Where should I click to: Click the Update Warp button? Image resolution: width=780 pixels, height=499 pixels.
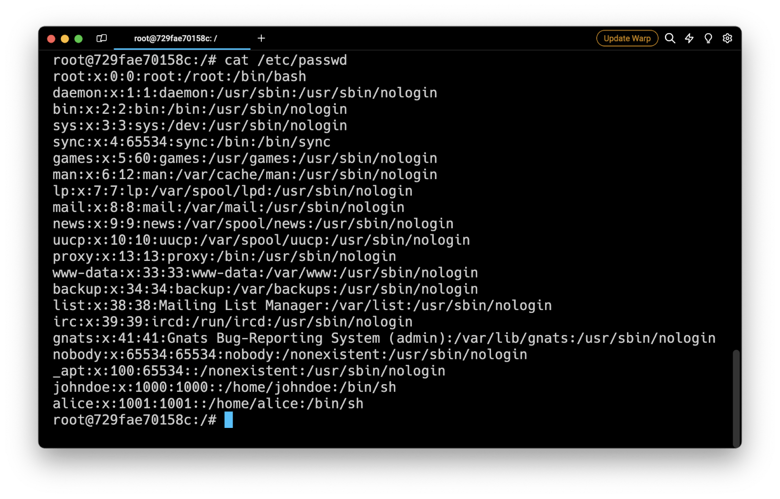(x=627, y=38)
